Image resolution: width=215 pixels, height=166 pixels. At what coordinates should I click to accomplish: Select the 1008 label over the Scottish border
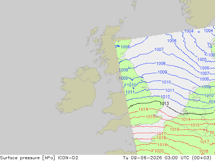tap(123, 70)
